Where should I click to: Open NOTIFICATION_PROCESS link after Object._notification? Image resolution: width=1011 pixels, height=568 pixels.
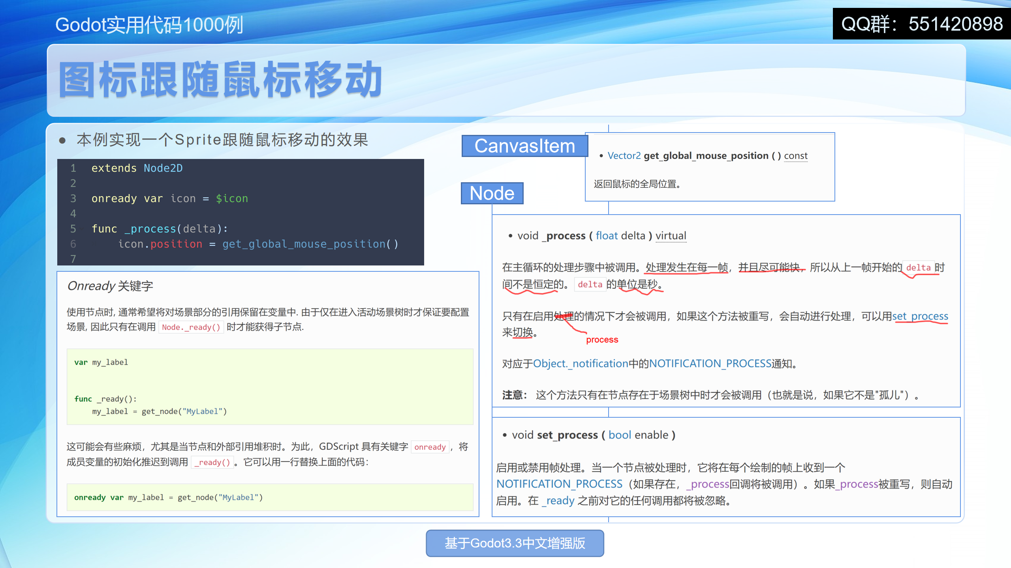click(710, 363)
